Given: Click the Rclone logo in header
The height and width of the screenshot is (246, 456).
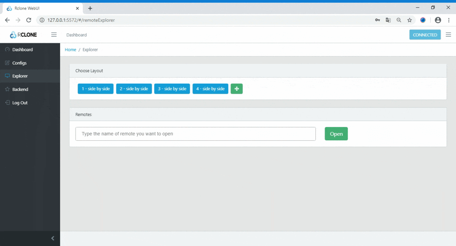Looking at the screenshot, I should [24, 35].
